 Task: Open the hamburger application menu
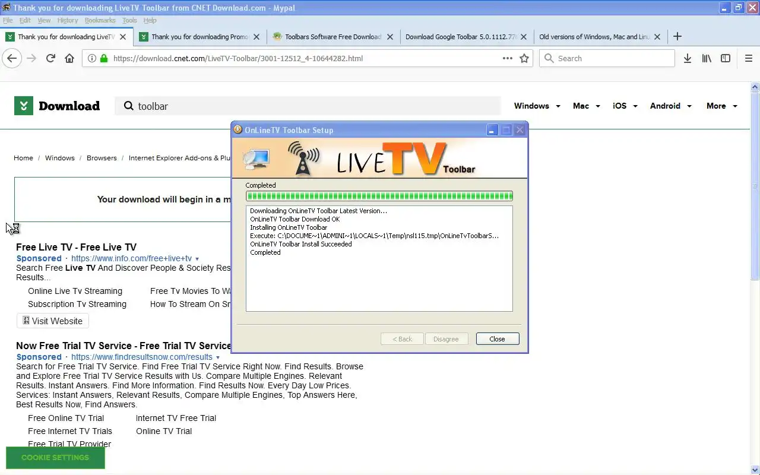coord(749,58)
